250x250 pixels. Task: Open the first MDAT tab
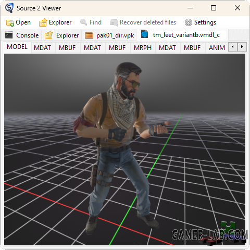pos(42,48)
